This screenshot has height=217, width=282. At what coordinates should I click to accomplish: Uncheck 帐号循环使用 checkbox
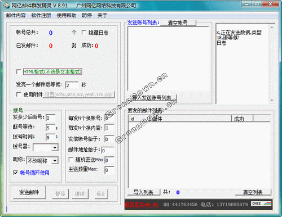click(x=15, y=173)
